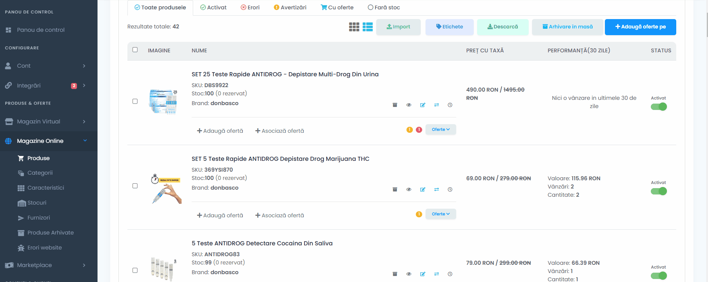708x282 pixels.
Task: Switch to grid view layout
Action: (x=354, y=27)
